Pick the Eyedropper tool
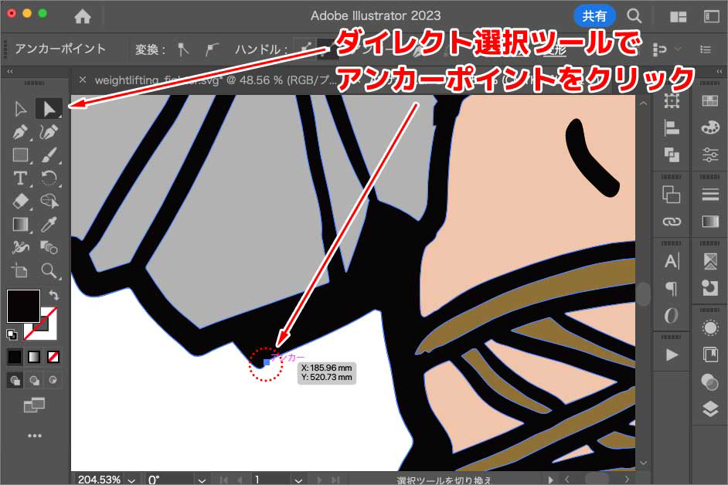 coord(49,225)
